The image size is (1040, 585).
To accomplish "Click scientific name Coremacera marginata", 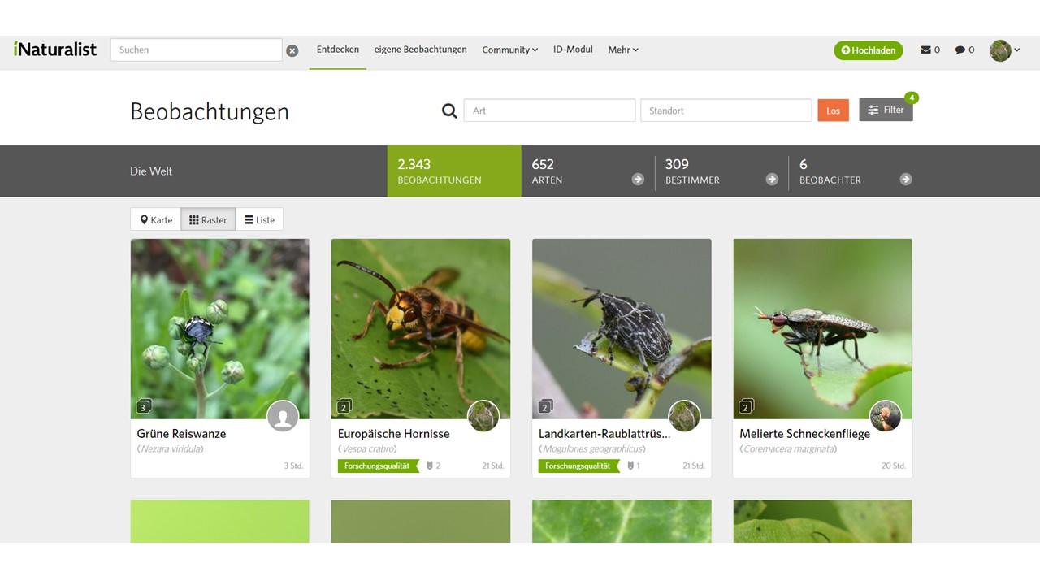I will pyautogui.click(x=790, y=448).
